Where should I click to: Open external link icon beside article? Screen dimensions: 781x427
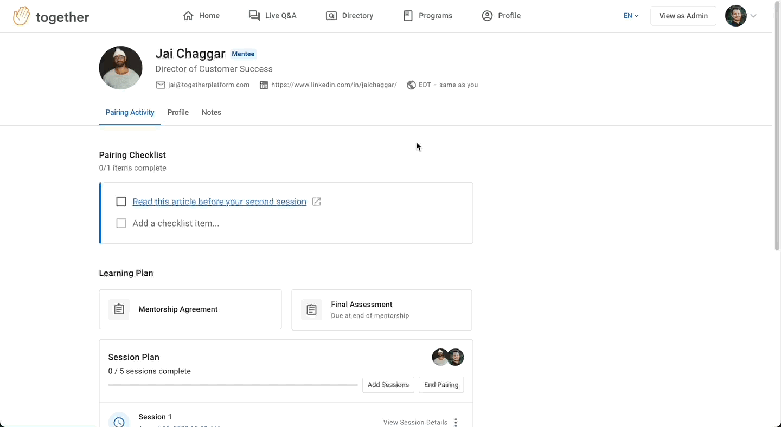(x=317, y=202)
